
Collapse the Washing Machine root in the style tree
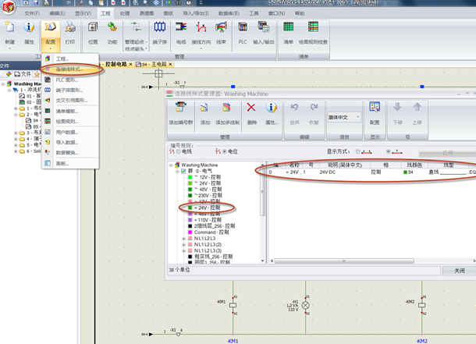tap(171, 165)
